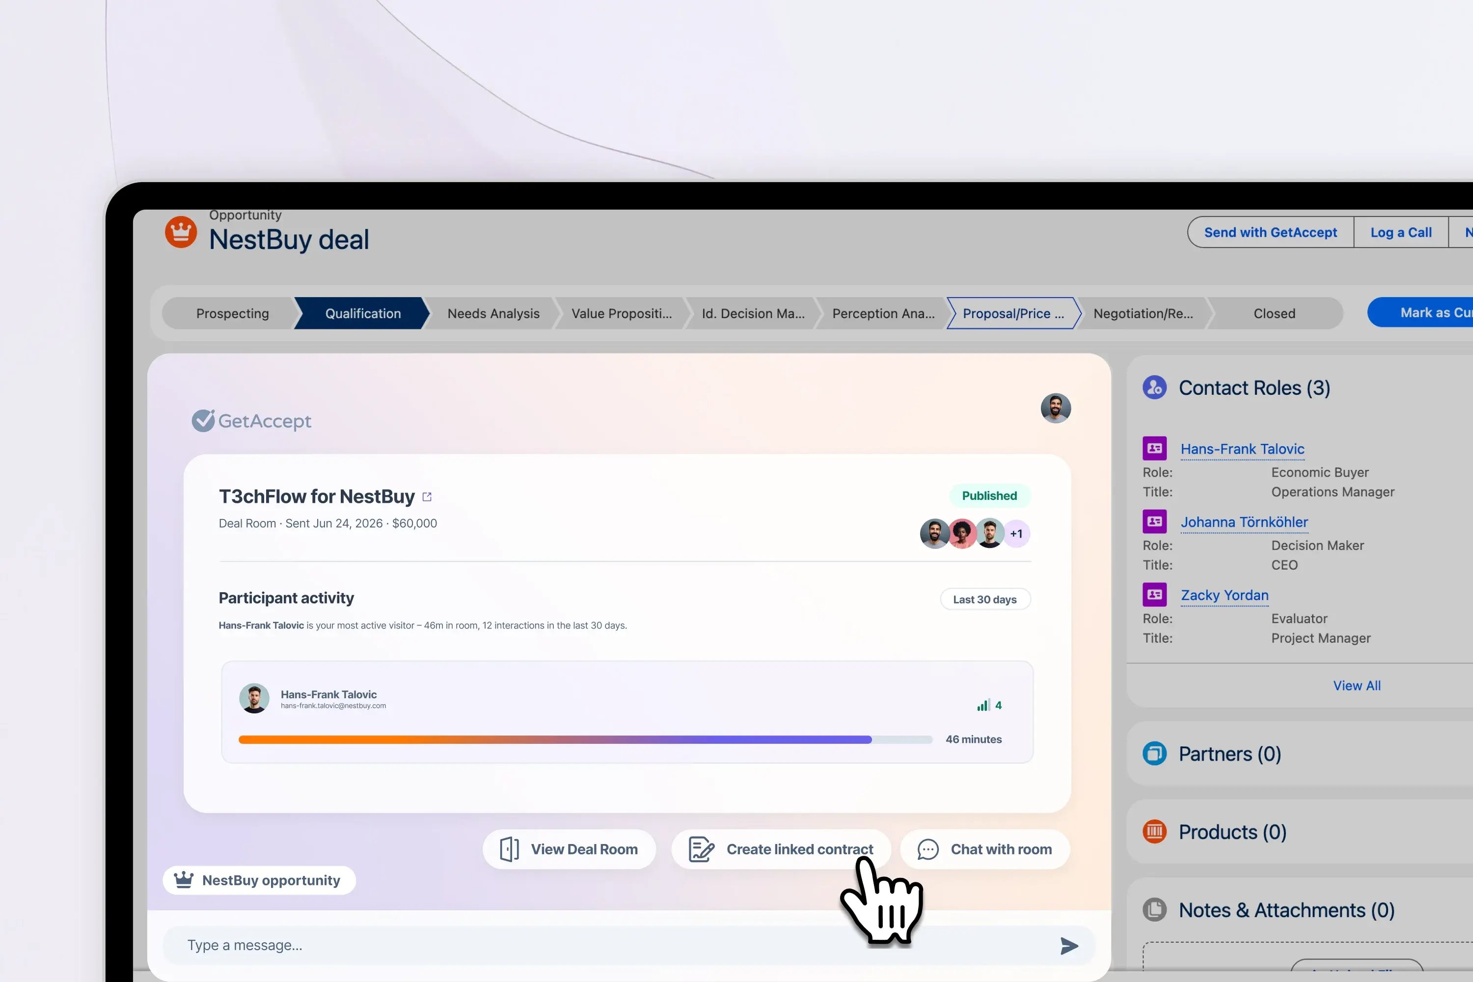Click the user avatar beside GetAccept logo
1473x982 pixels.
pyautogui.click(x=1055, y=409)
